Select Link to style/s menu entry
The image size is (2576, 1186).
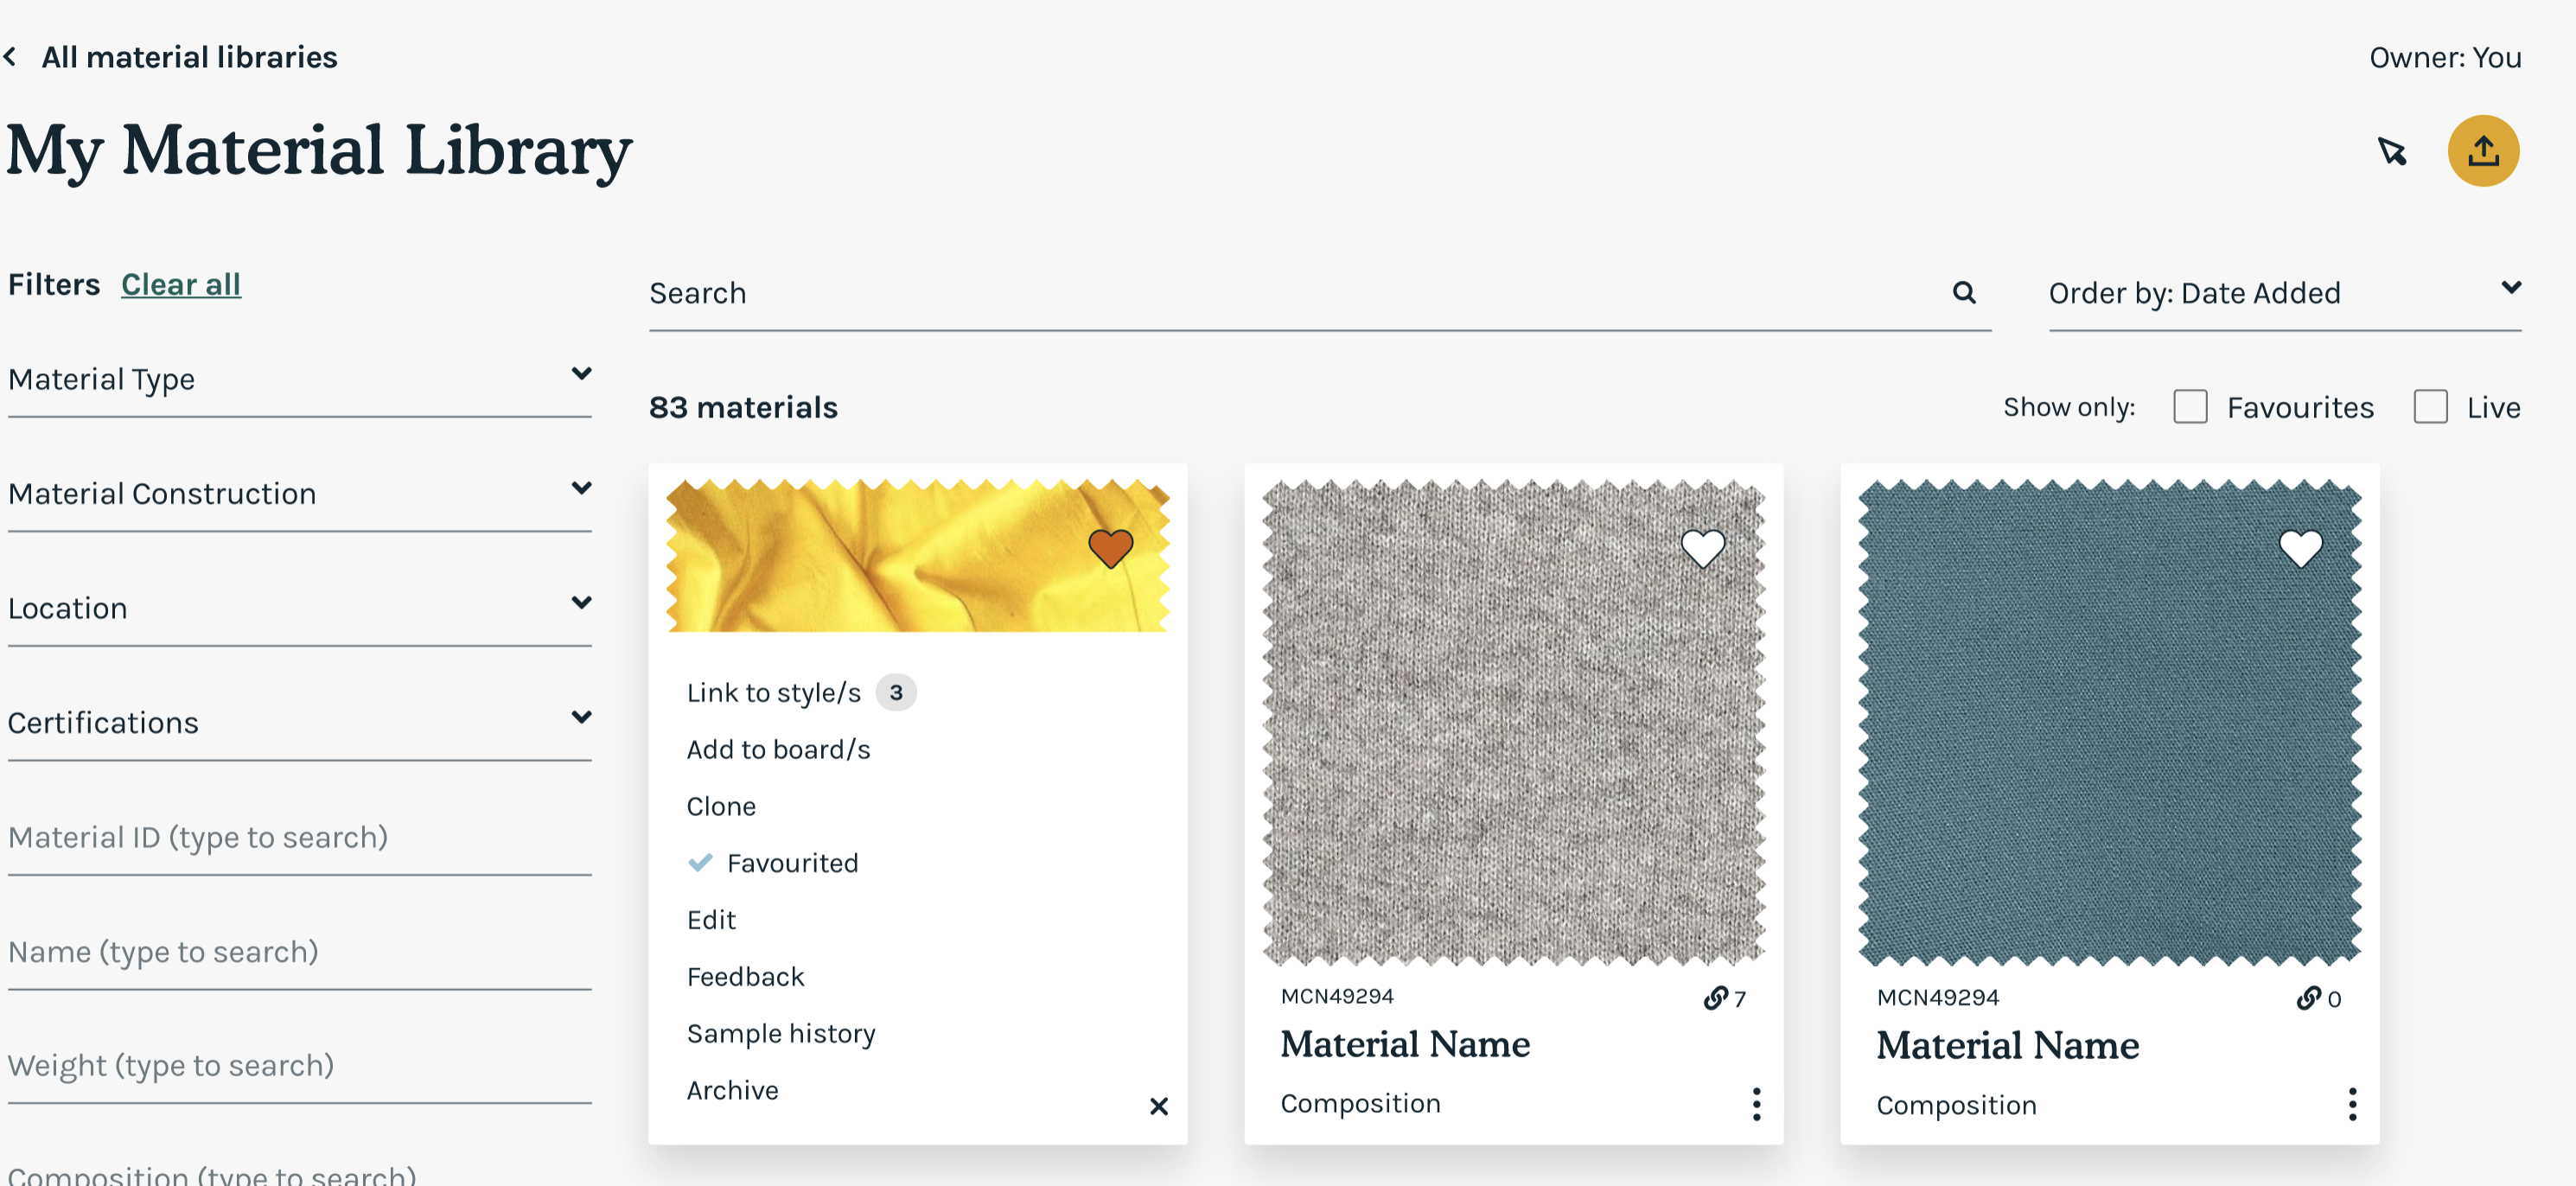pos(773,693)
